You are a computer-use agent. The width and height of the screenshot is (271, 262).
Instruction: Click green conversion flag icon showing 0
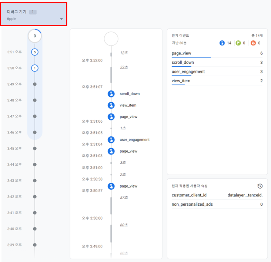238,43
